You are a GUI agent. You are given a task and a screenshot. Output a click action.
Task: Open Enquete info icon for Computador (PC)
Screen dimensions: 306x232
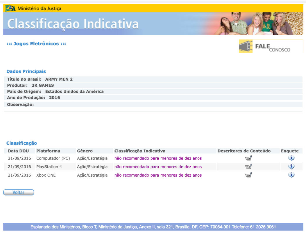pyautogui.click(x=291, y=158)
